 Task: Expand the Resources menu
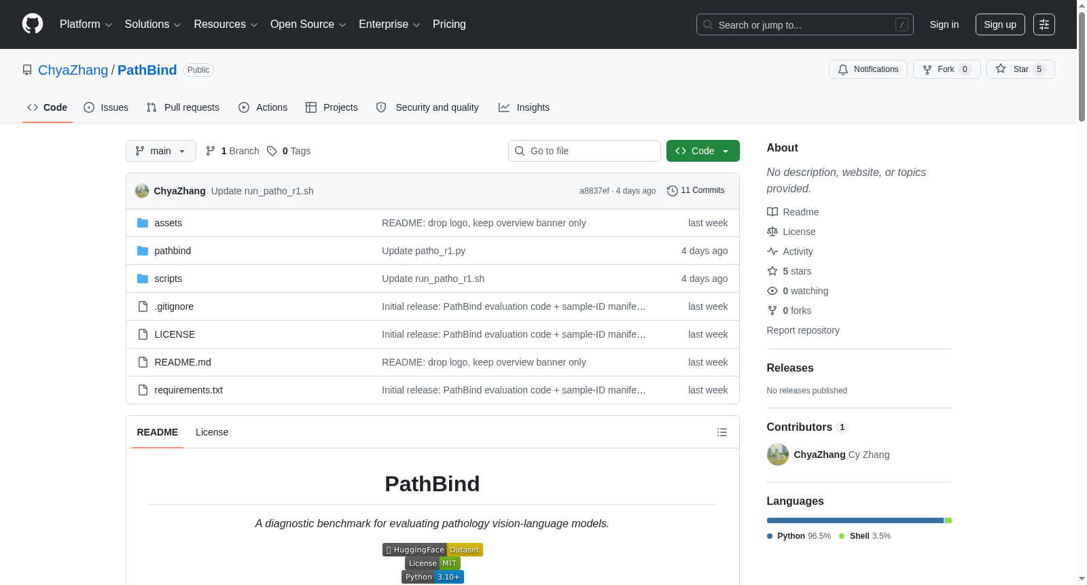(226, 24)
